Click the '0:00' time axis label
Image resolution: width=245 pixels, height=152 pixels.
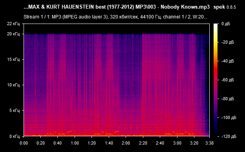pyautogui.click(x=24, y=143)
